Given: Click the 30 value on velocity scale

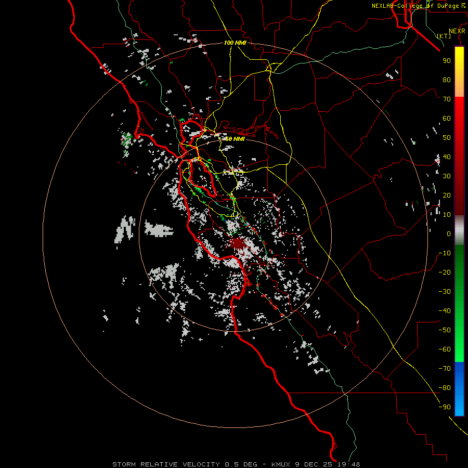Looking at the screenshot, I should point(447,176).
